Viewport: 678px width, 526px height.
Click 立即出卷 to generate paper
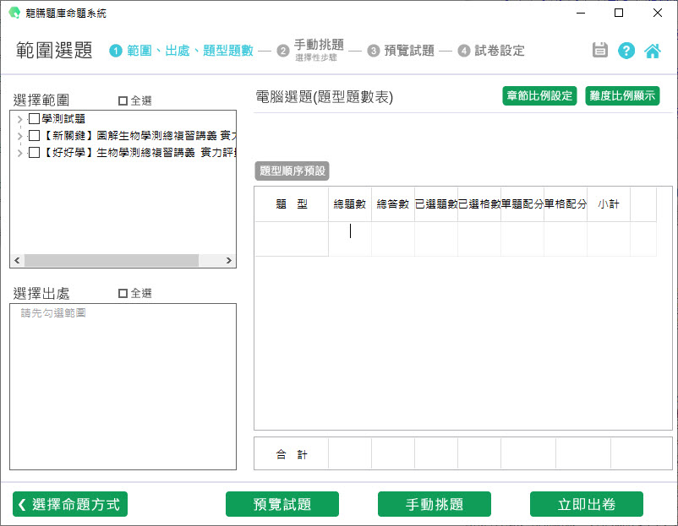pos(586,504)
